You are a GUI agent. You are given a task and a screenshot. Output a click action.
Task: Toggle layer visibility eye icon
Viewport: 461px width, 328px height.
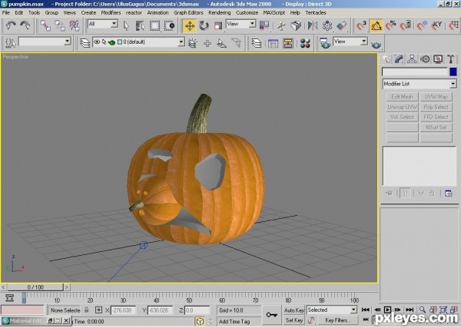[x=97, y=42]
